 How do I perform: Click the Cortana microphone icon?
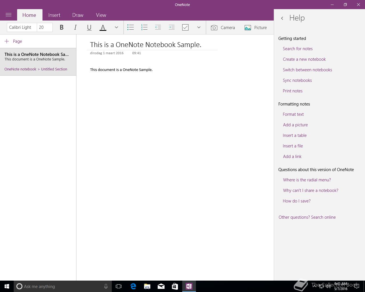106,286
